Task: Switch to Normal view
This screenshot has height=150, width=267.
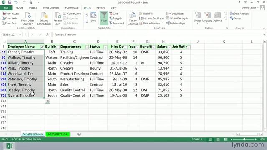Action: point(210,139)
